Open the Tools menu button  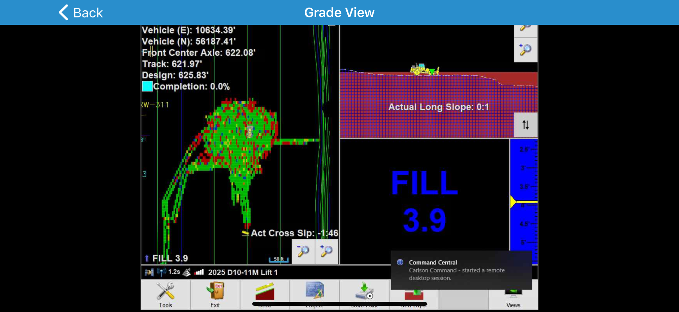[x=165, y=294]
